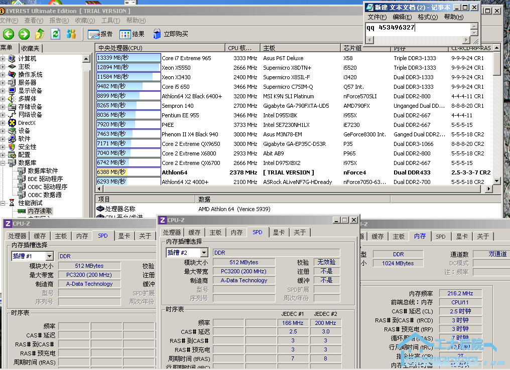The height and width of the screenshot is (370, 510).
Task: Click 处理器名称 processor name item
Action: click(120, 209)
